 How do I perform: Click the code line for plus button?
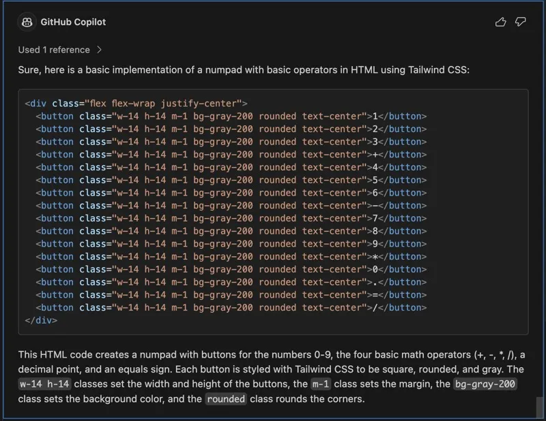[x=231, y=155]
